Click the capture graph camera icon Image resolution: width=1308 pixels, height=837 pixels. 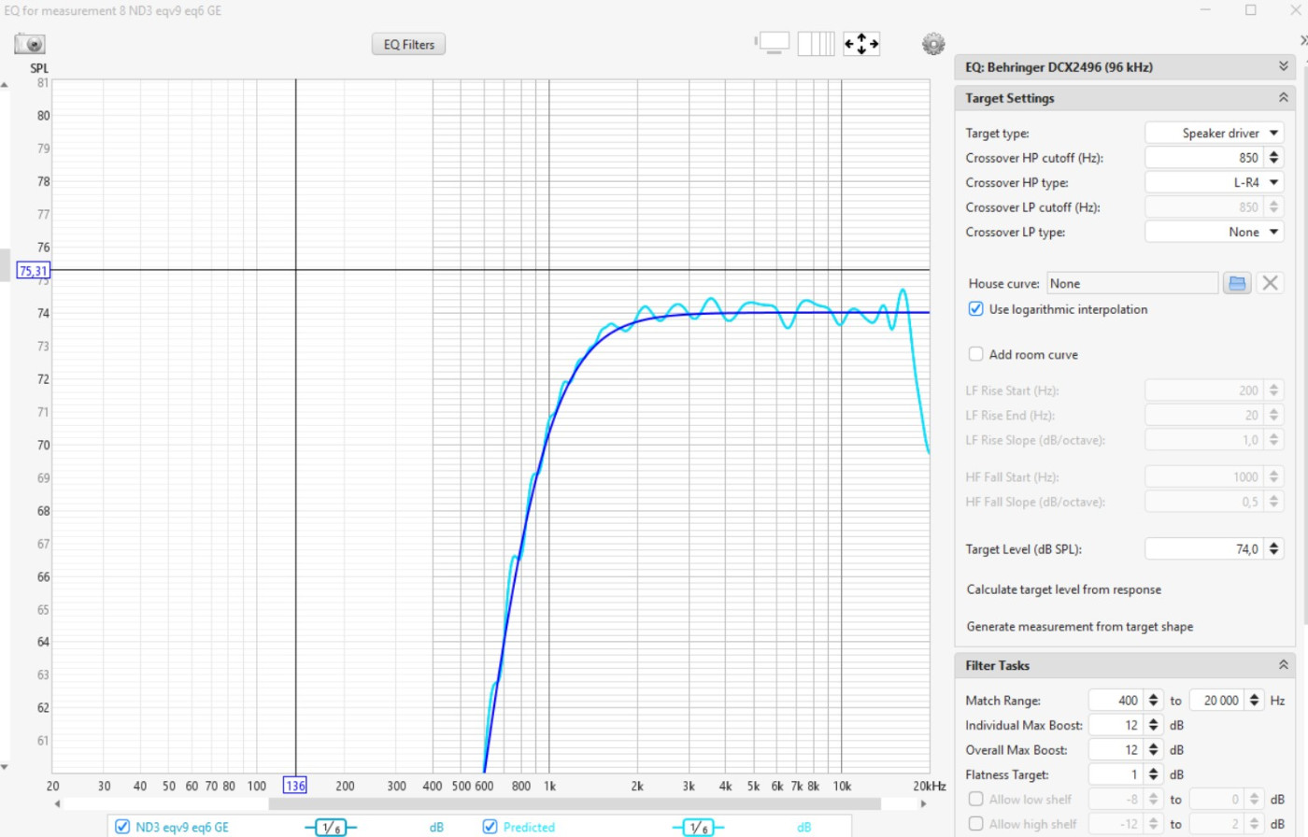[30, 44]
